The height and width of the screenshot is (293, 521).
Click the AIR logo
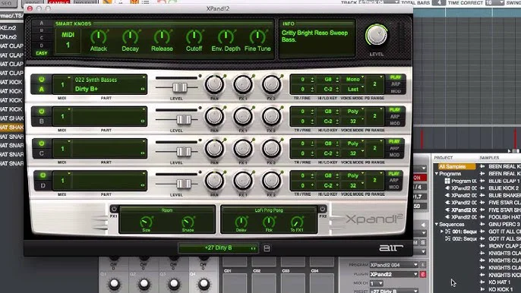click(x=391, y=247)
